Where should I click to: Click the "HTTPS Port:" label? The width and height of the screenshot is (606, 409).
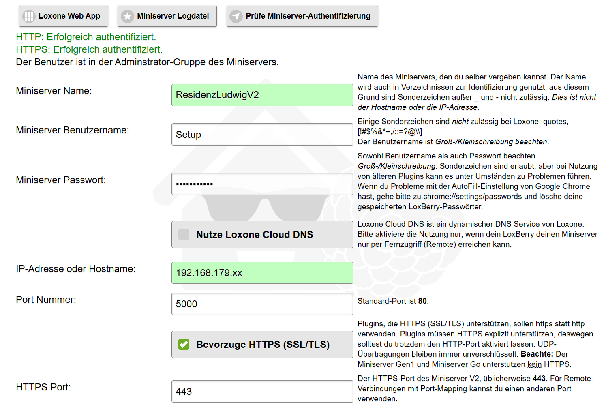coord(43,387)
